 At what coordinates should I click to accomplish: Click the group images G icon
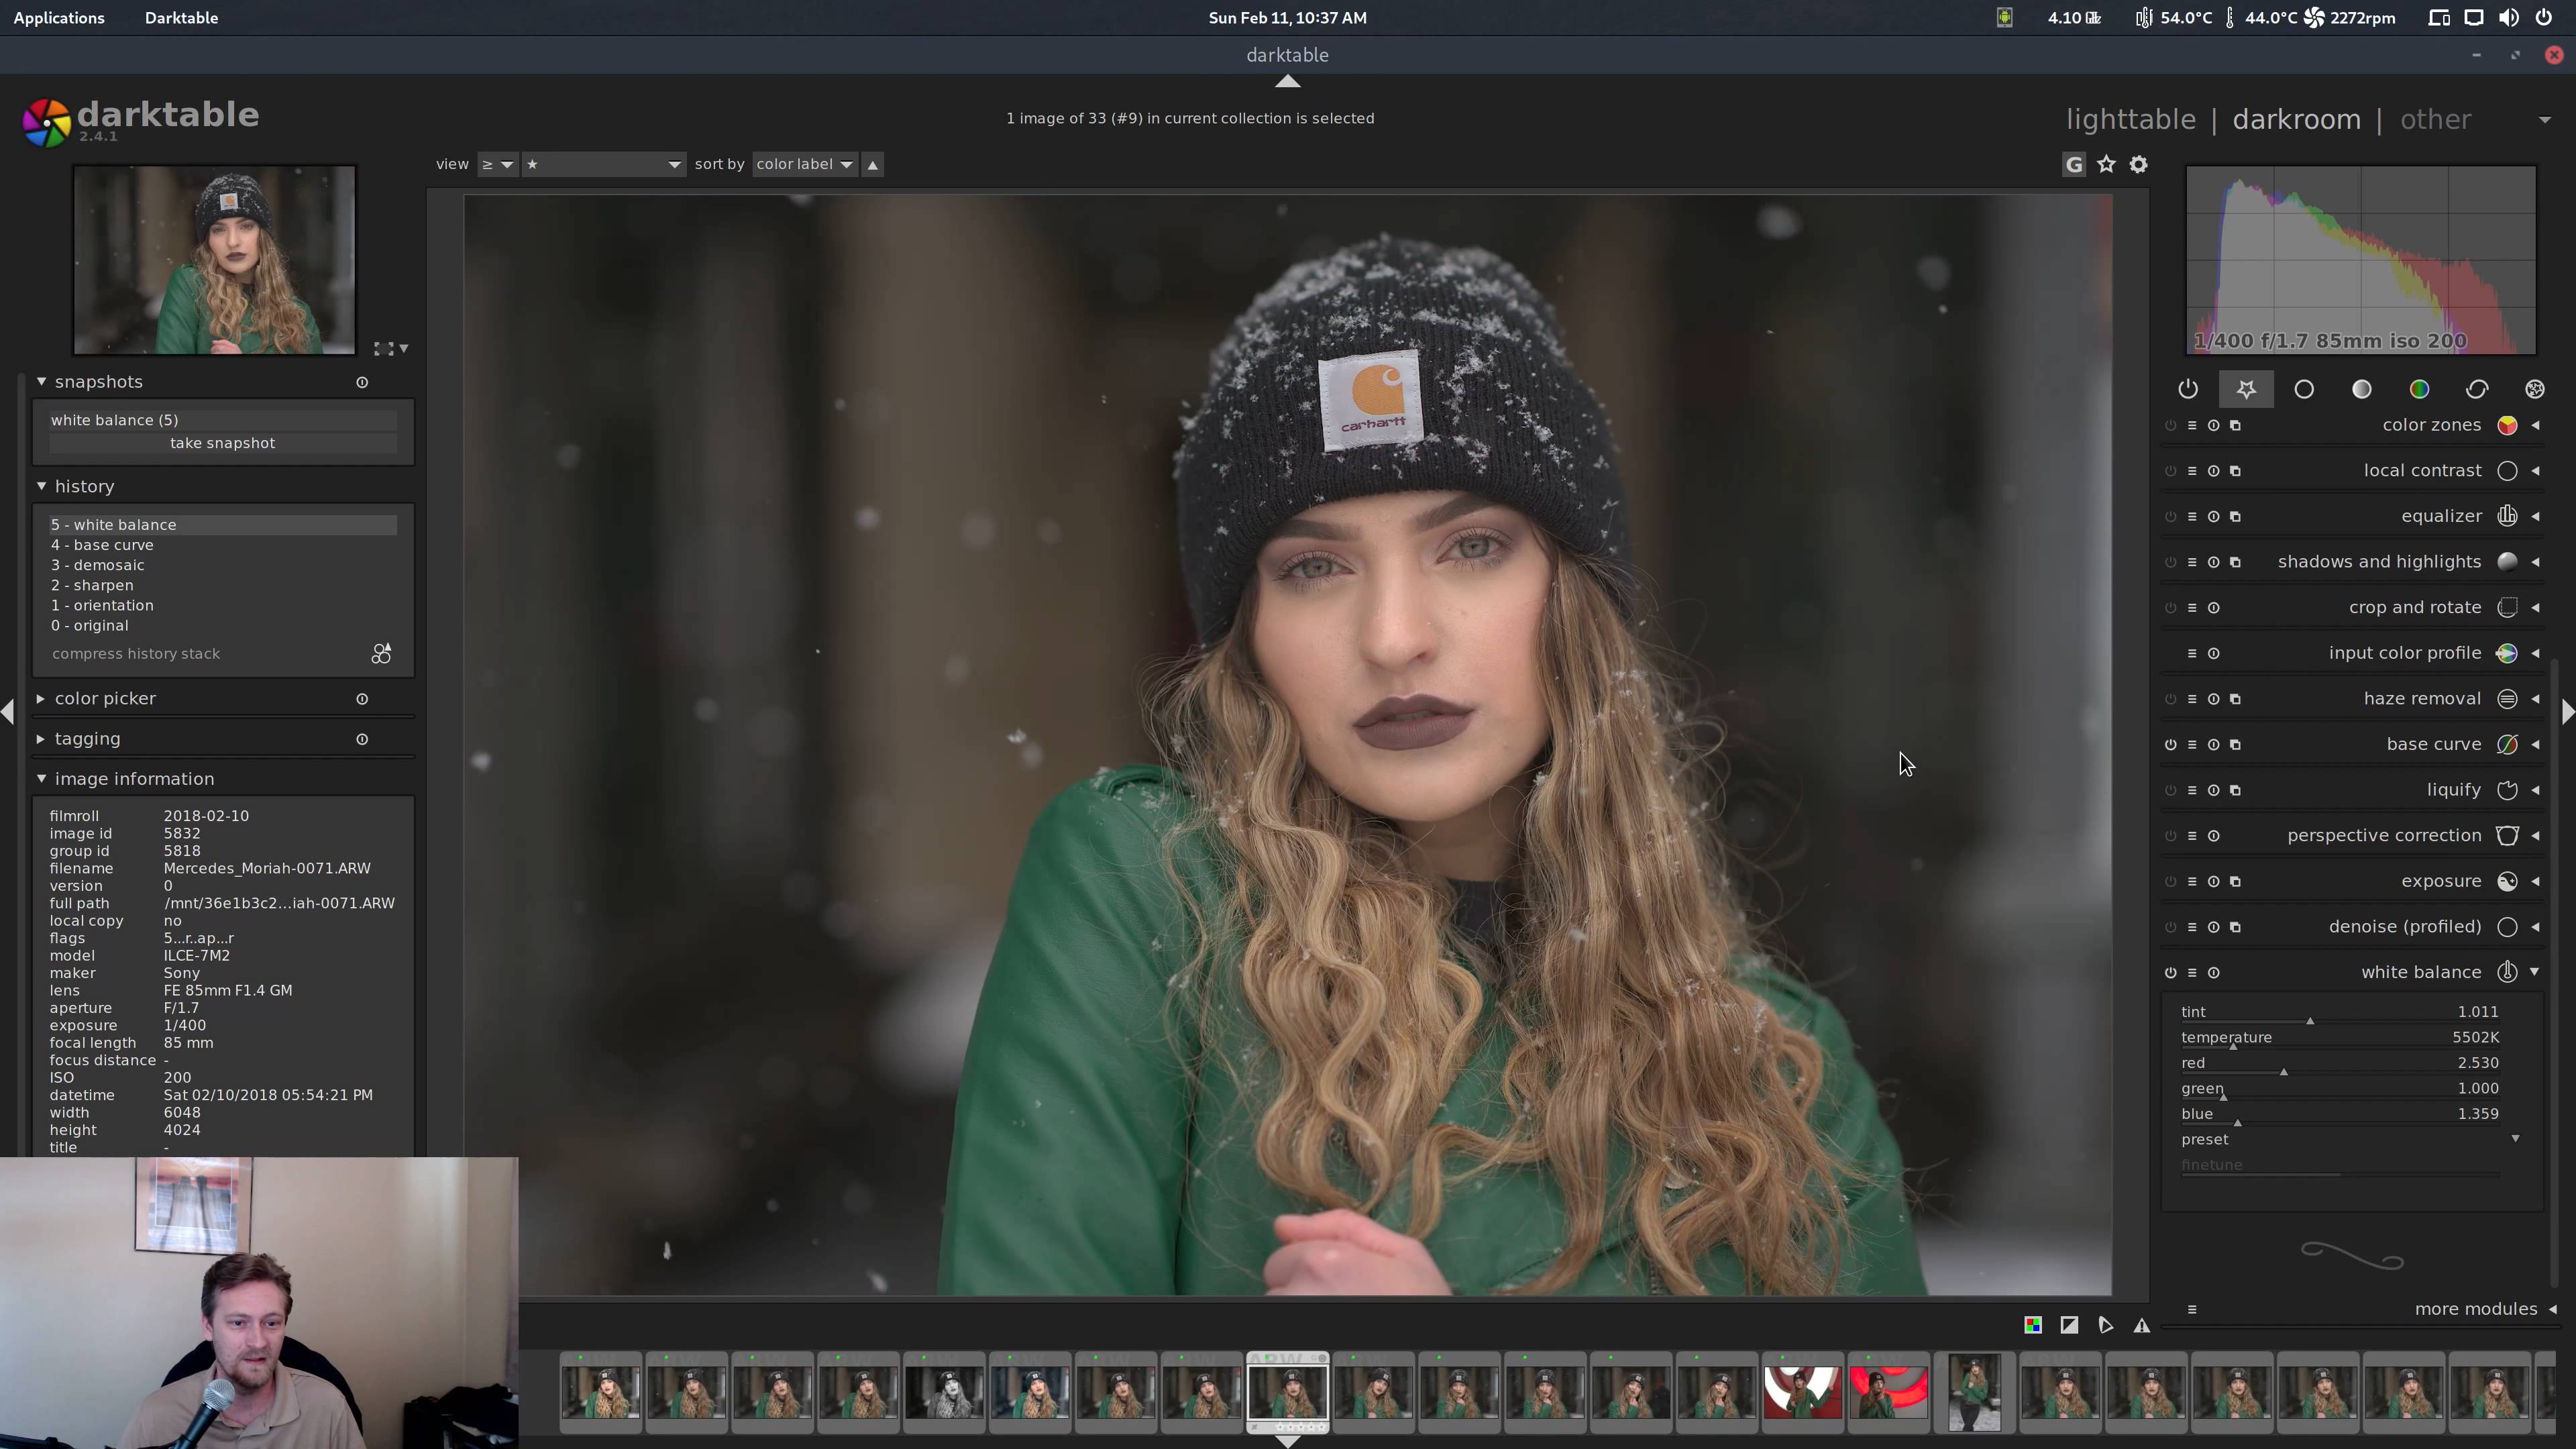click(2074, 164)
